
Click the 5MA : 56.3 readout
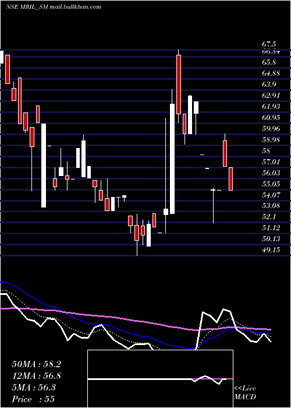pyautogui.click(x=34, y=388)
